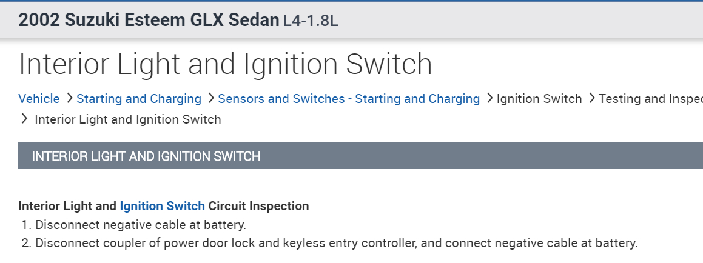Click the 2002 Suzuki Esteem GLX Sedan title
703x263 pixels.
tap(149, 20)
